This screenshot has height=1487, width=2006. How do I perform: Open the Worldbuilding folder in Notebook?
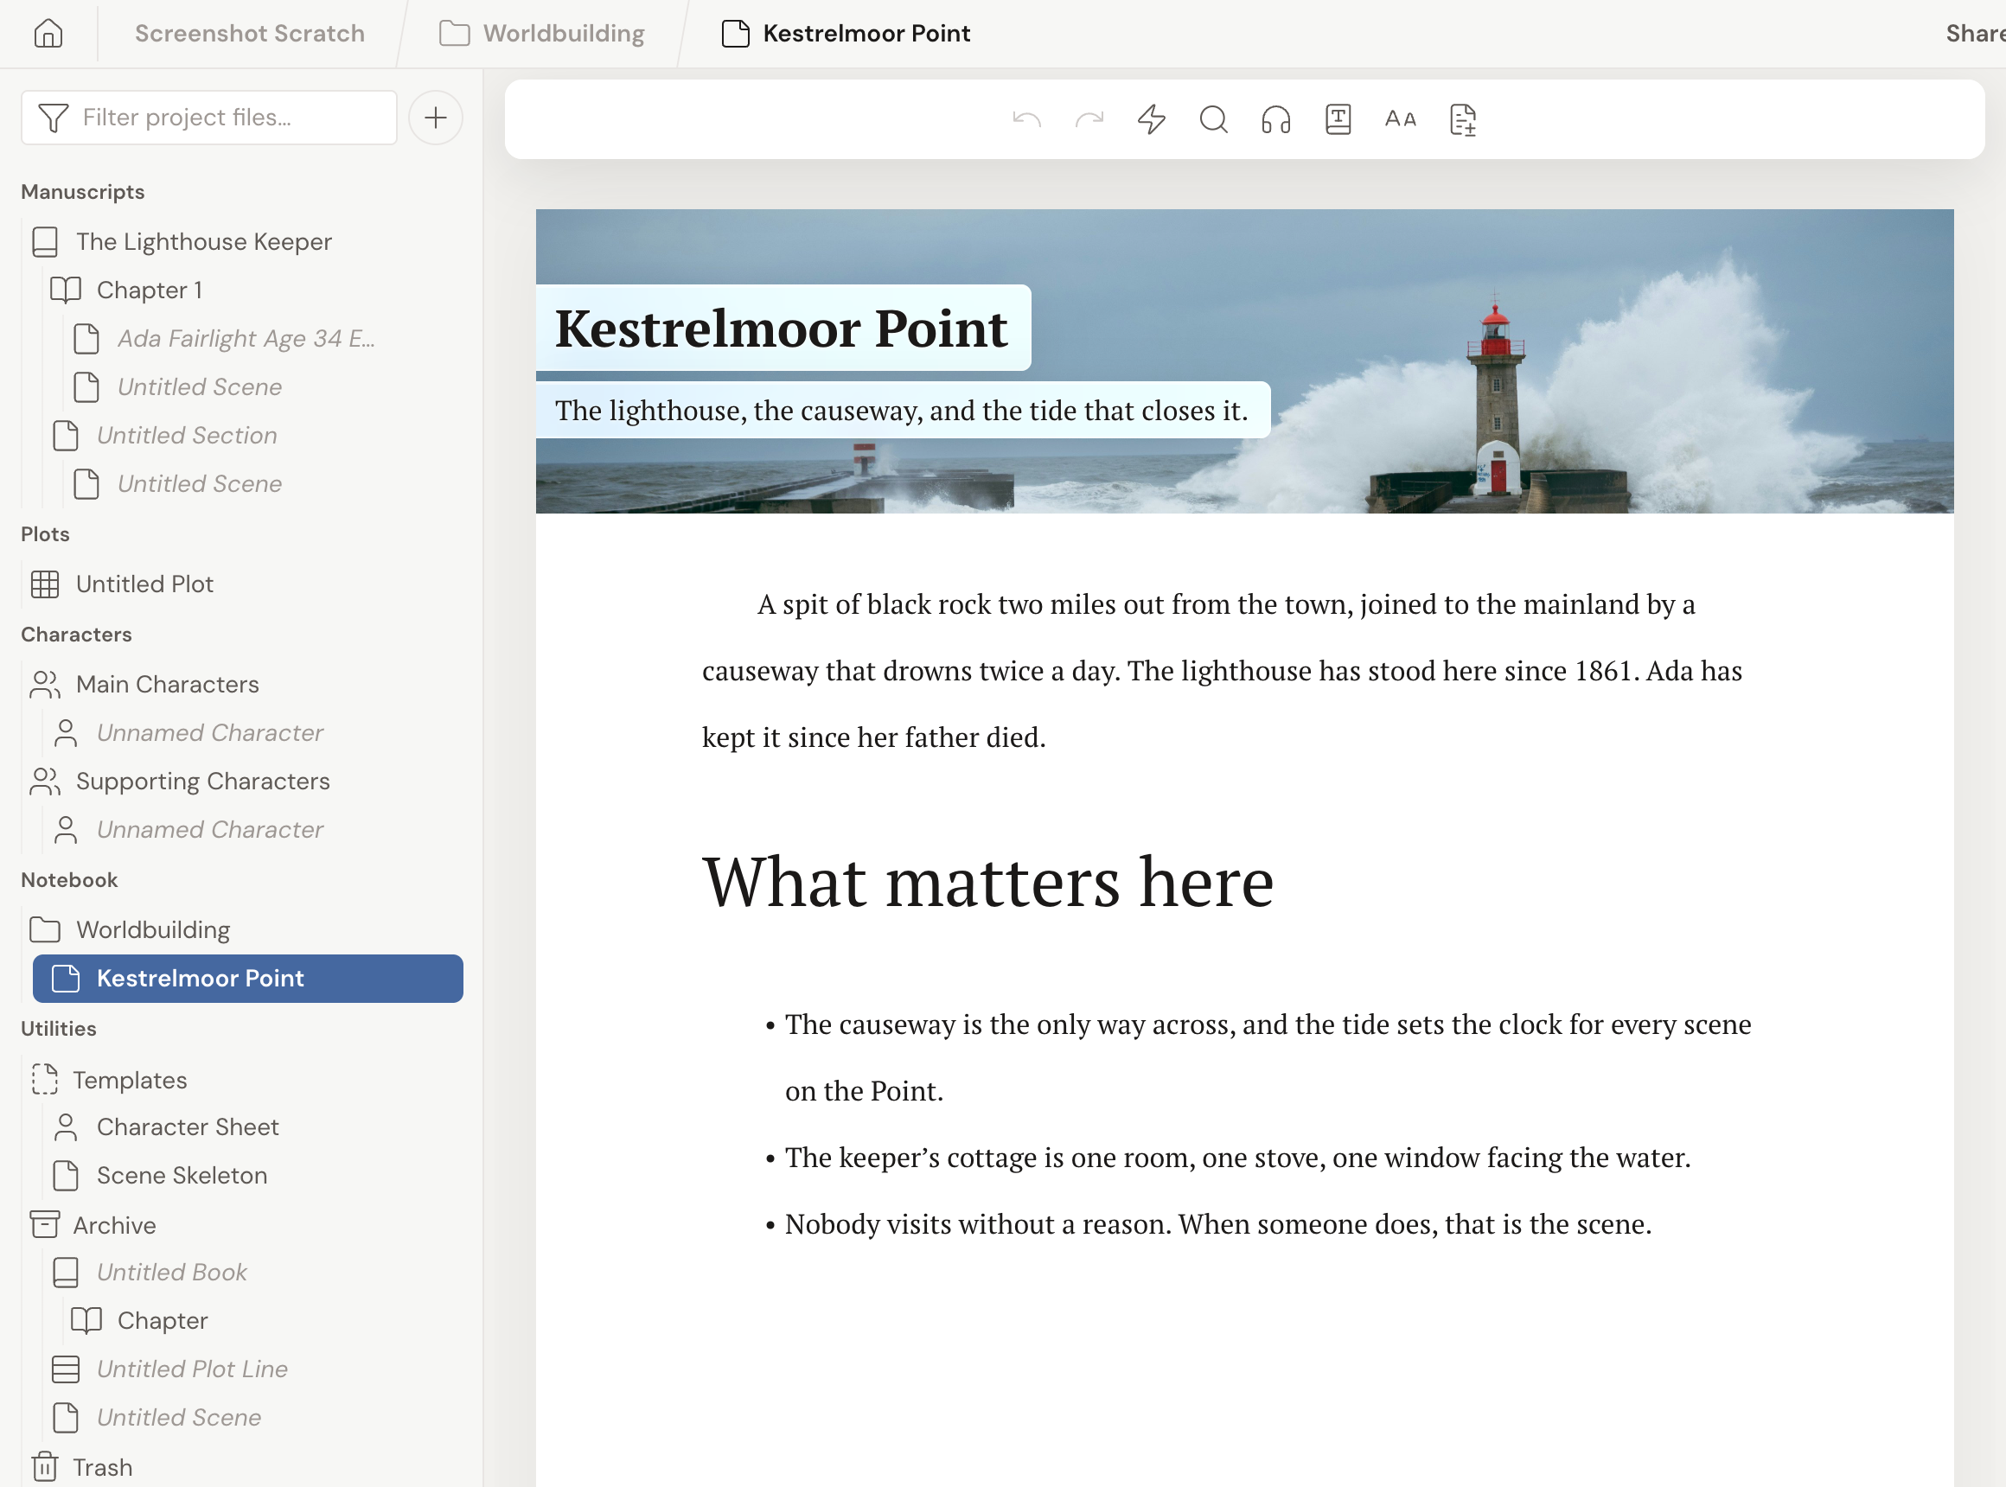coord(153,930)
